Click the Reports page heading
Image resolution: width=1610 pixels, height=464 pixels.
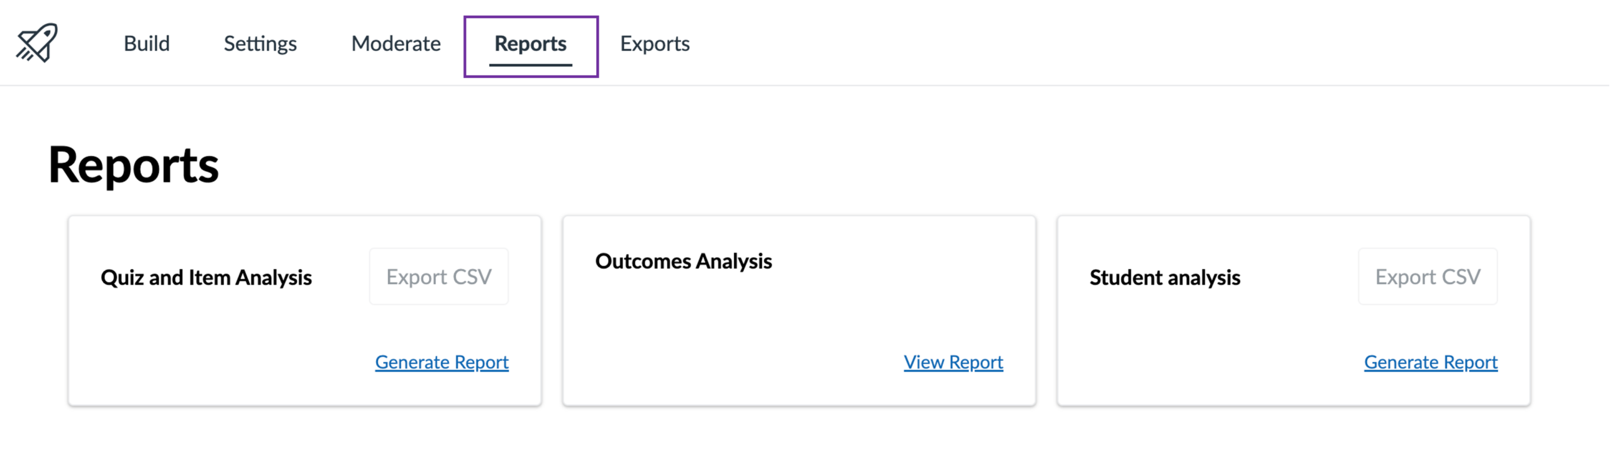click(134, 165)
